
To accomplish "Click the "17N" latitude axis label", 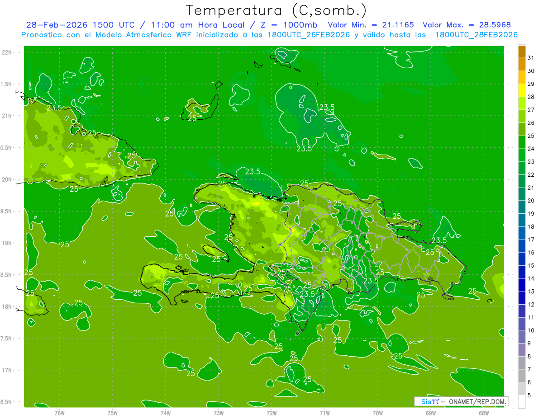I will tap(7, 370).
